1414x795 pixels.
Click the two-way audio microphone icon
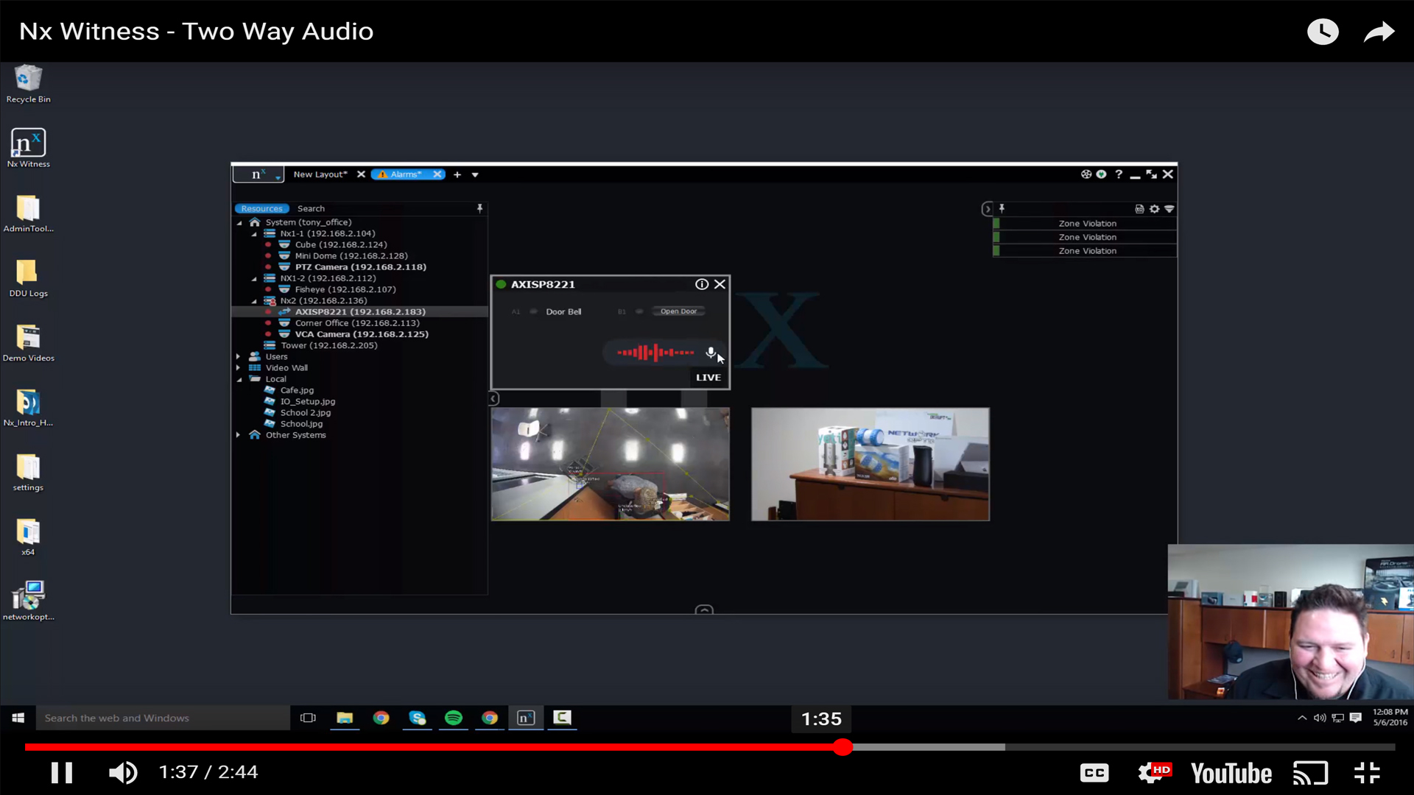[x=711, y=353]
